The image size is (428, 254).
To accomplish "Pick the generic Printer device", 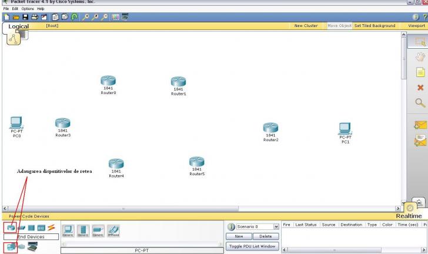I will point(98,231).
